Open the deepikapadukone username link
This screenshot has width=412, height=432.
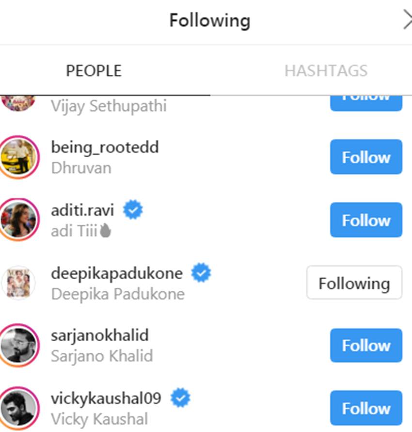(117, 273)
